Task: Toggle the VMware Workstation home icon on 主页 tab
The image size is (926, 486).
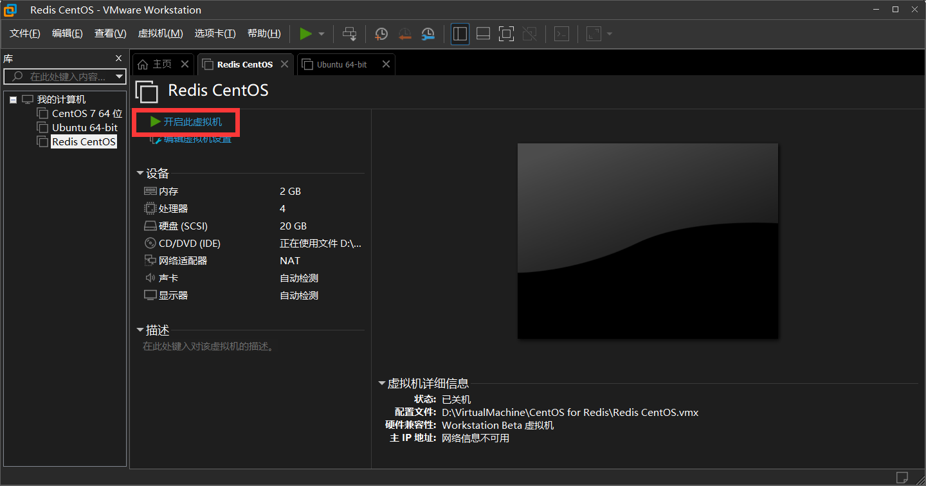Action: [x=143, y=64]
